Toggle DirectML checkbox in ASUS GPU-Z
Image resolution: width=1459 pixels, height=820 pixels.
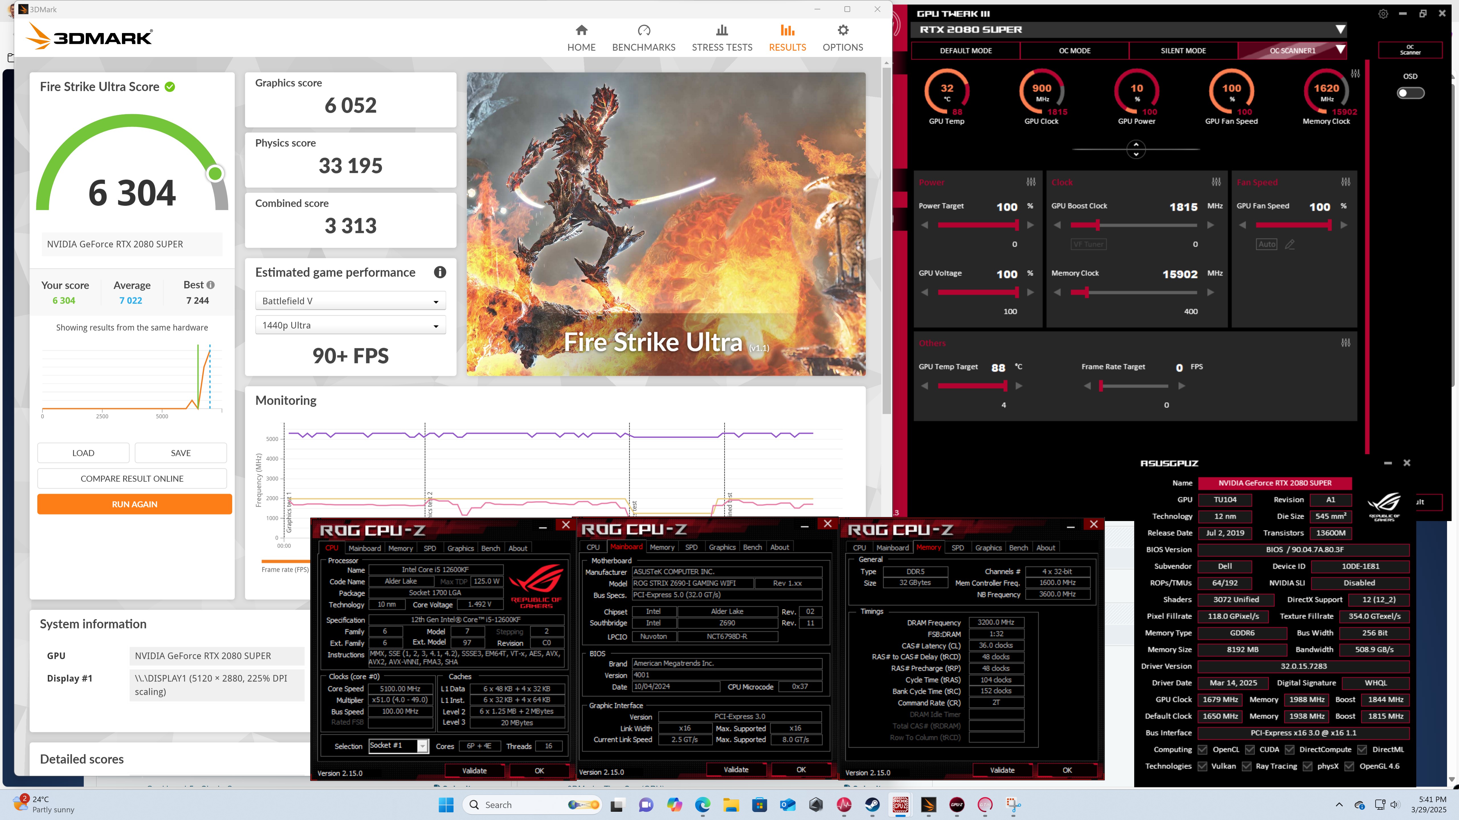pos(1362,749)
